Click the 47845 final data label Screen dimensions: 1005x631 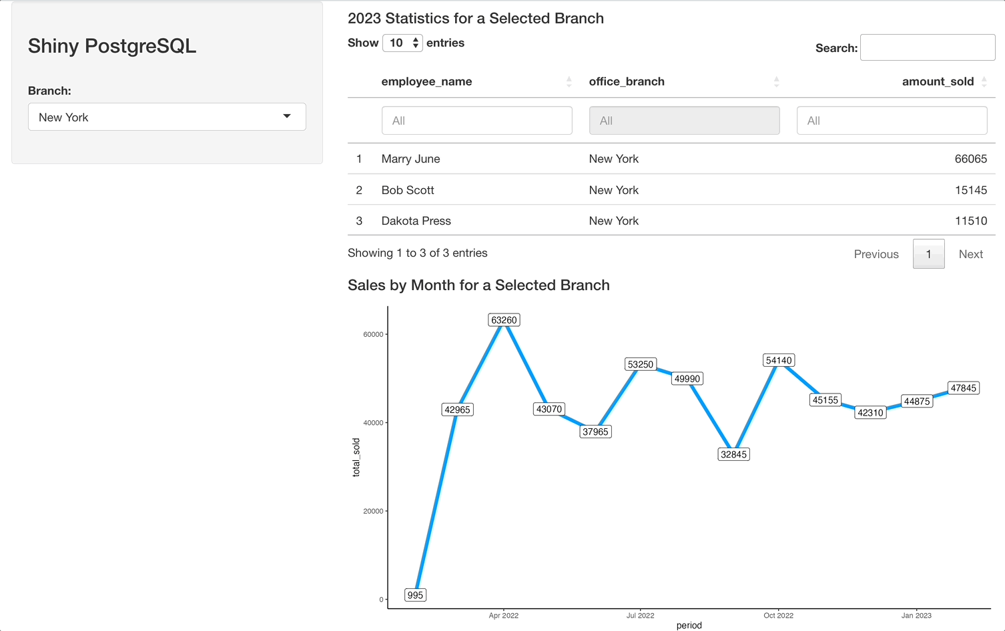(964, 388)
